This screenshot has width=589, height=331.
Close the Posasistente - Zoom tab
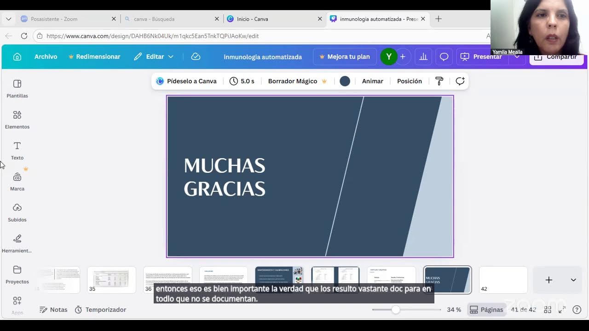114,19
